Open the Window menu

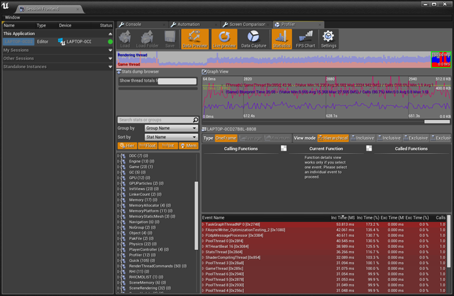pos(12,17)
